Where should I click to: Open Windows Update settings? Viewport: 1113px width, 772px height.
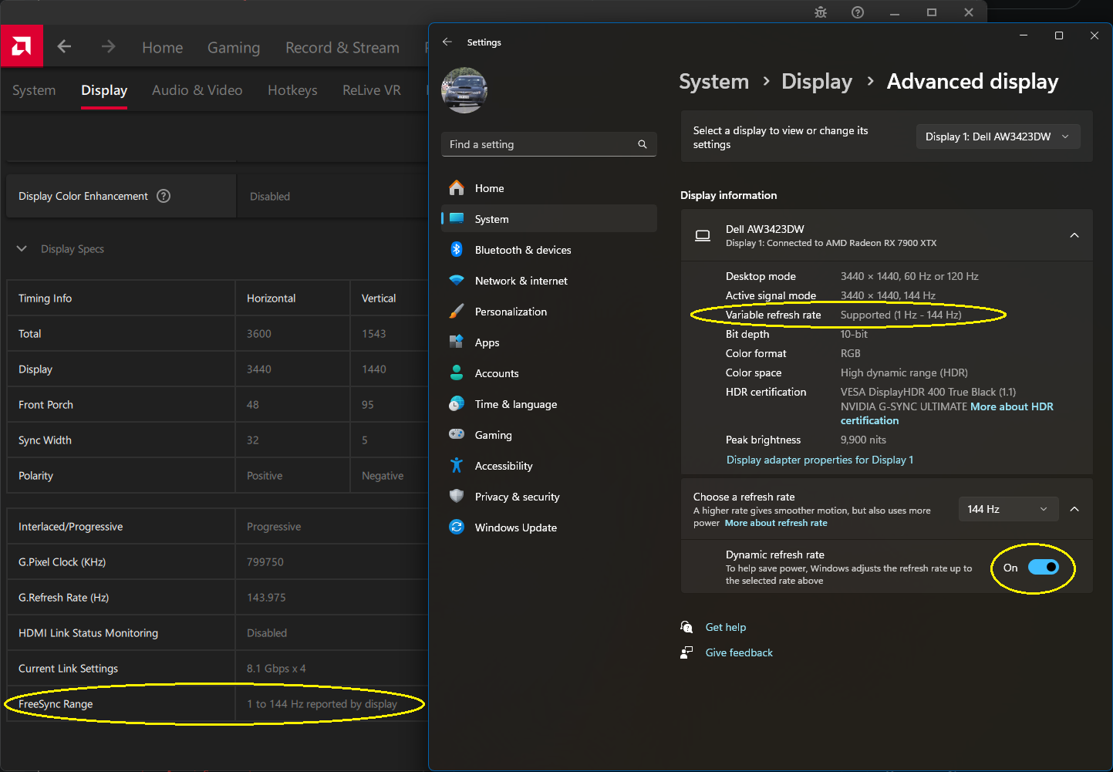pos(549,528)
